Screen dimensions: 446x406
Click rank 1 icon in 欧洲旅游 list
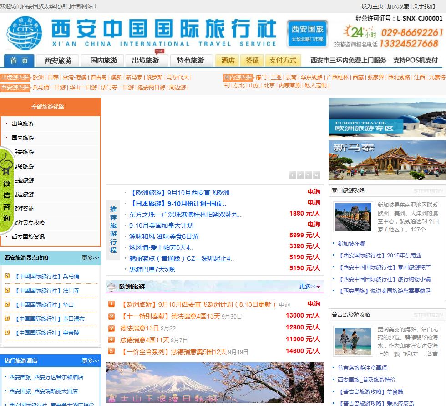click(111, 304)
